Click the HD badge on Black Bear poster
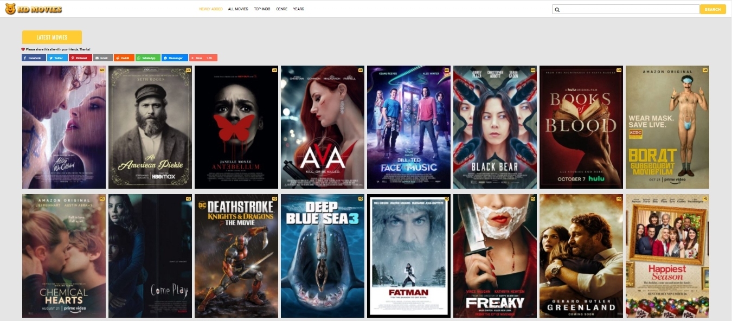Viewport: 732px width, 321px height. tap(533, 70)
